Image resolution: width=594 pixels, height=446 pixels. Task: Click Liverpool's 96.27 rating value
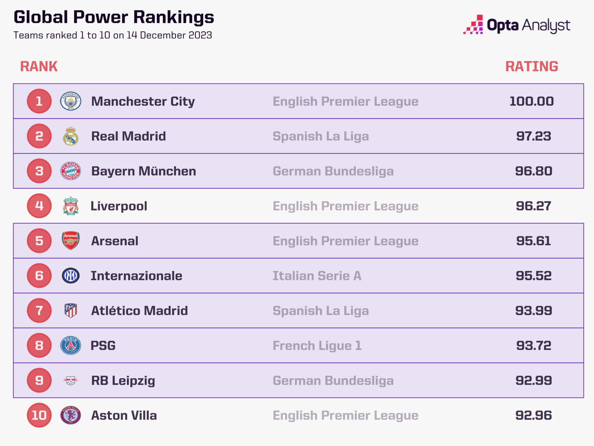[533, 206]
